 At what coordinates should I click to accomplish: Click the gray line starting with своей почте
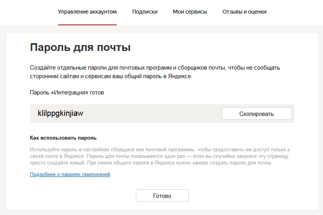160,156
